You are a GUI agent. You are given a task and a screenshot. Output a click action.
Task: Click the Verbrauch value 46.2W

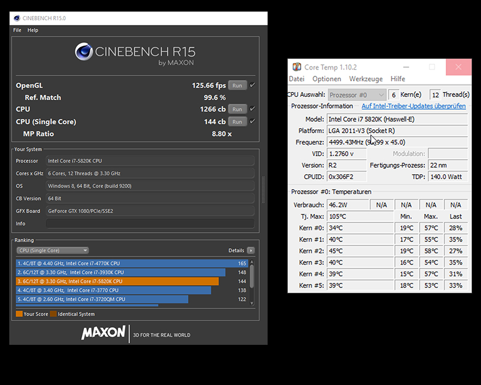click(348, 205)
